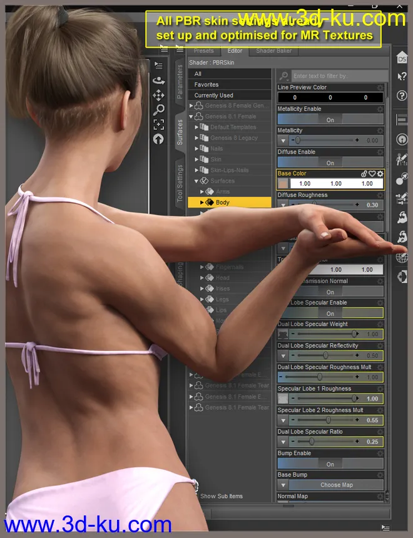
Task: Open the Surfaces pane options menu icon
Action: click(x=180, y=50)
